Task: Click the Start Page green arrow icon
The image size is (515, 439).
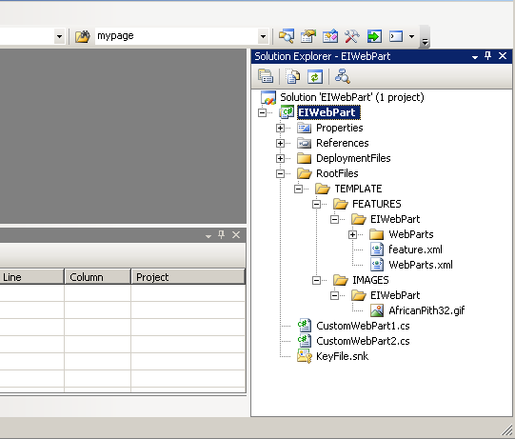Action: click(x=374, y=36)
